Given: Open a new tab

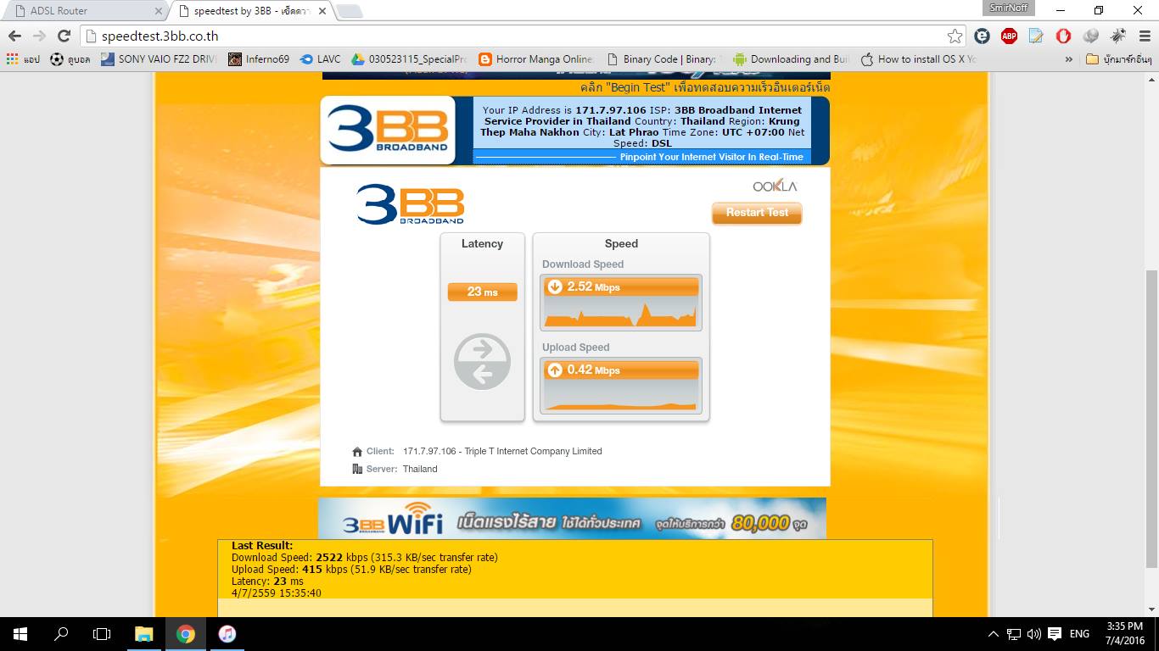Looking at the screenshot, I should (349, 11).
